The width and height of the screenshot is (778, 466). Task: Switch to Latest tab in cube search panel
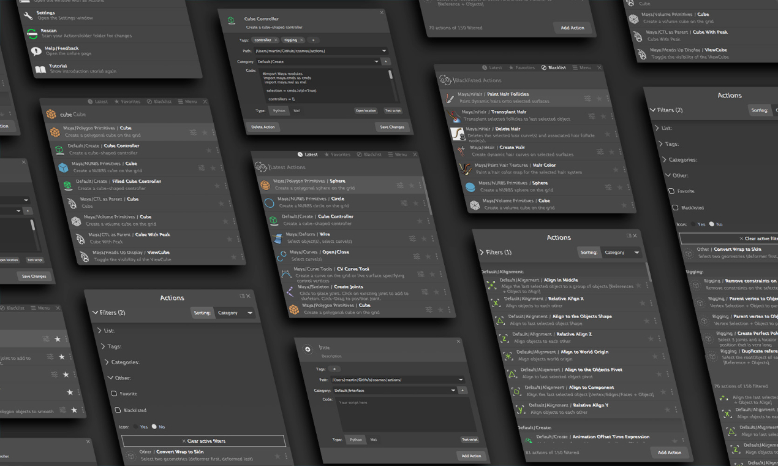[x=97, y=102]
